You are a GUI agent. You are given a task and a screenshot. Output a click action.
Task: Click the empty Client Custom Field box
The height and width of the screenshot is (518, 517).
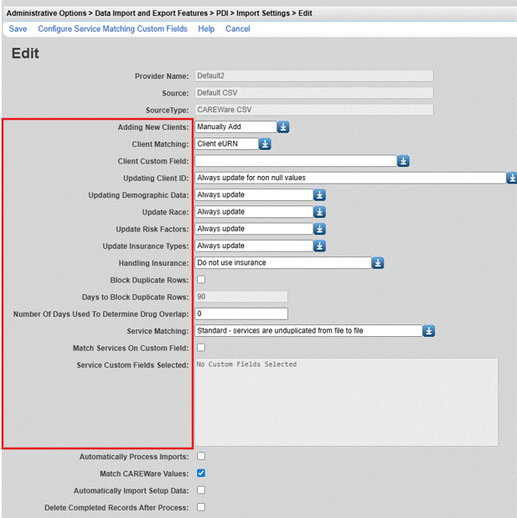coord(296,161)
